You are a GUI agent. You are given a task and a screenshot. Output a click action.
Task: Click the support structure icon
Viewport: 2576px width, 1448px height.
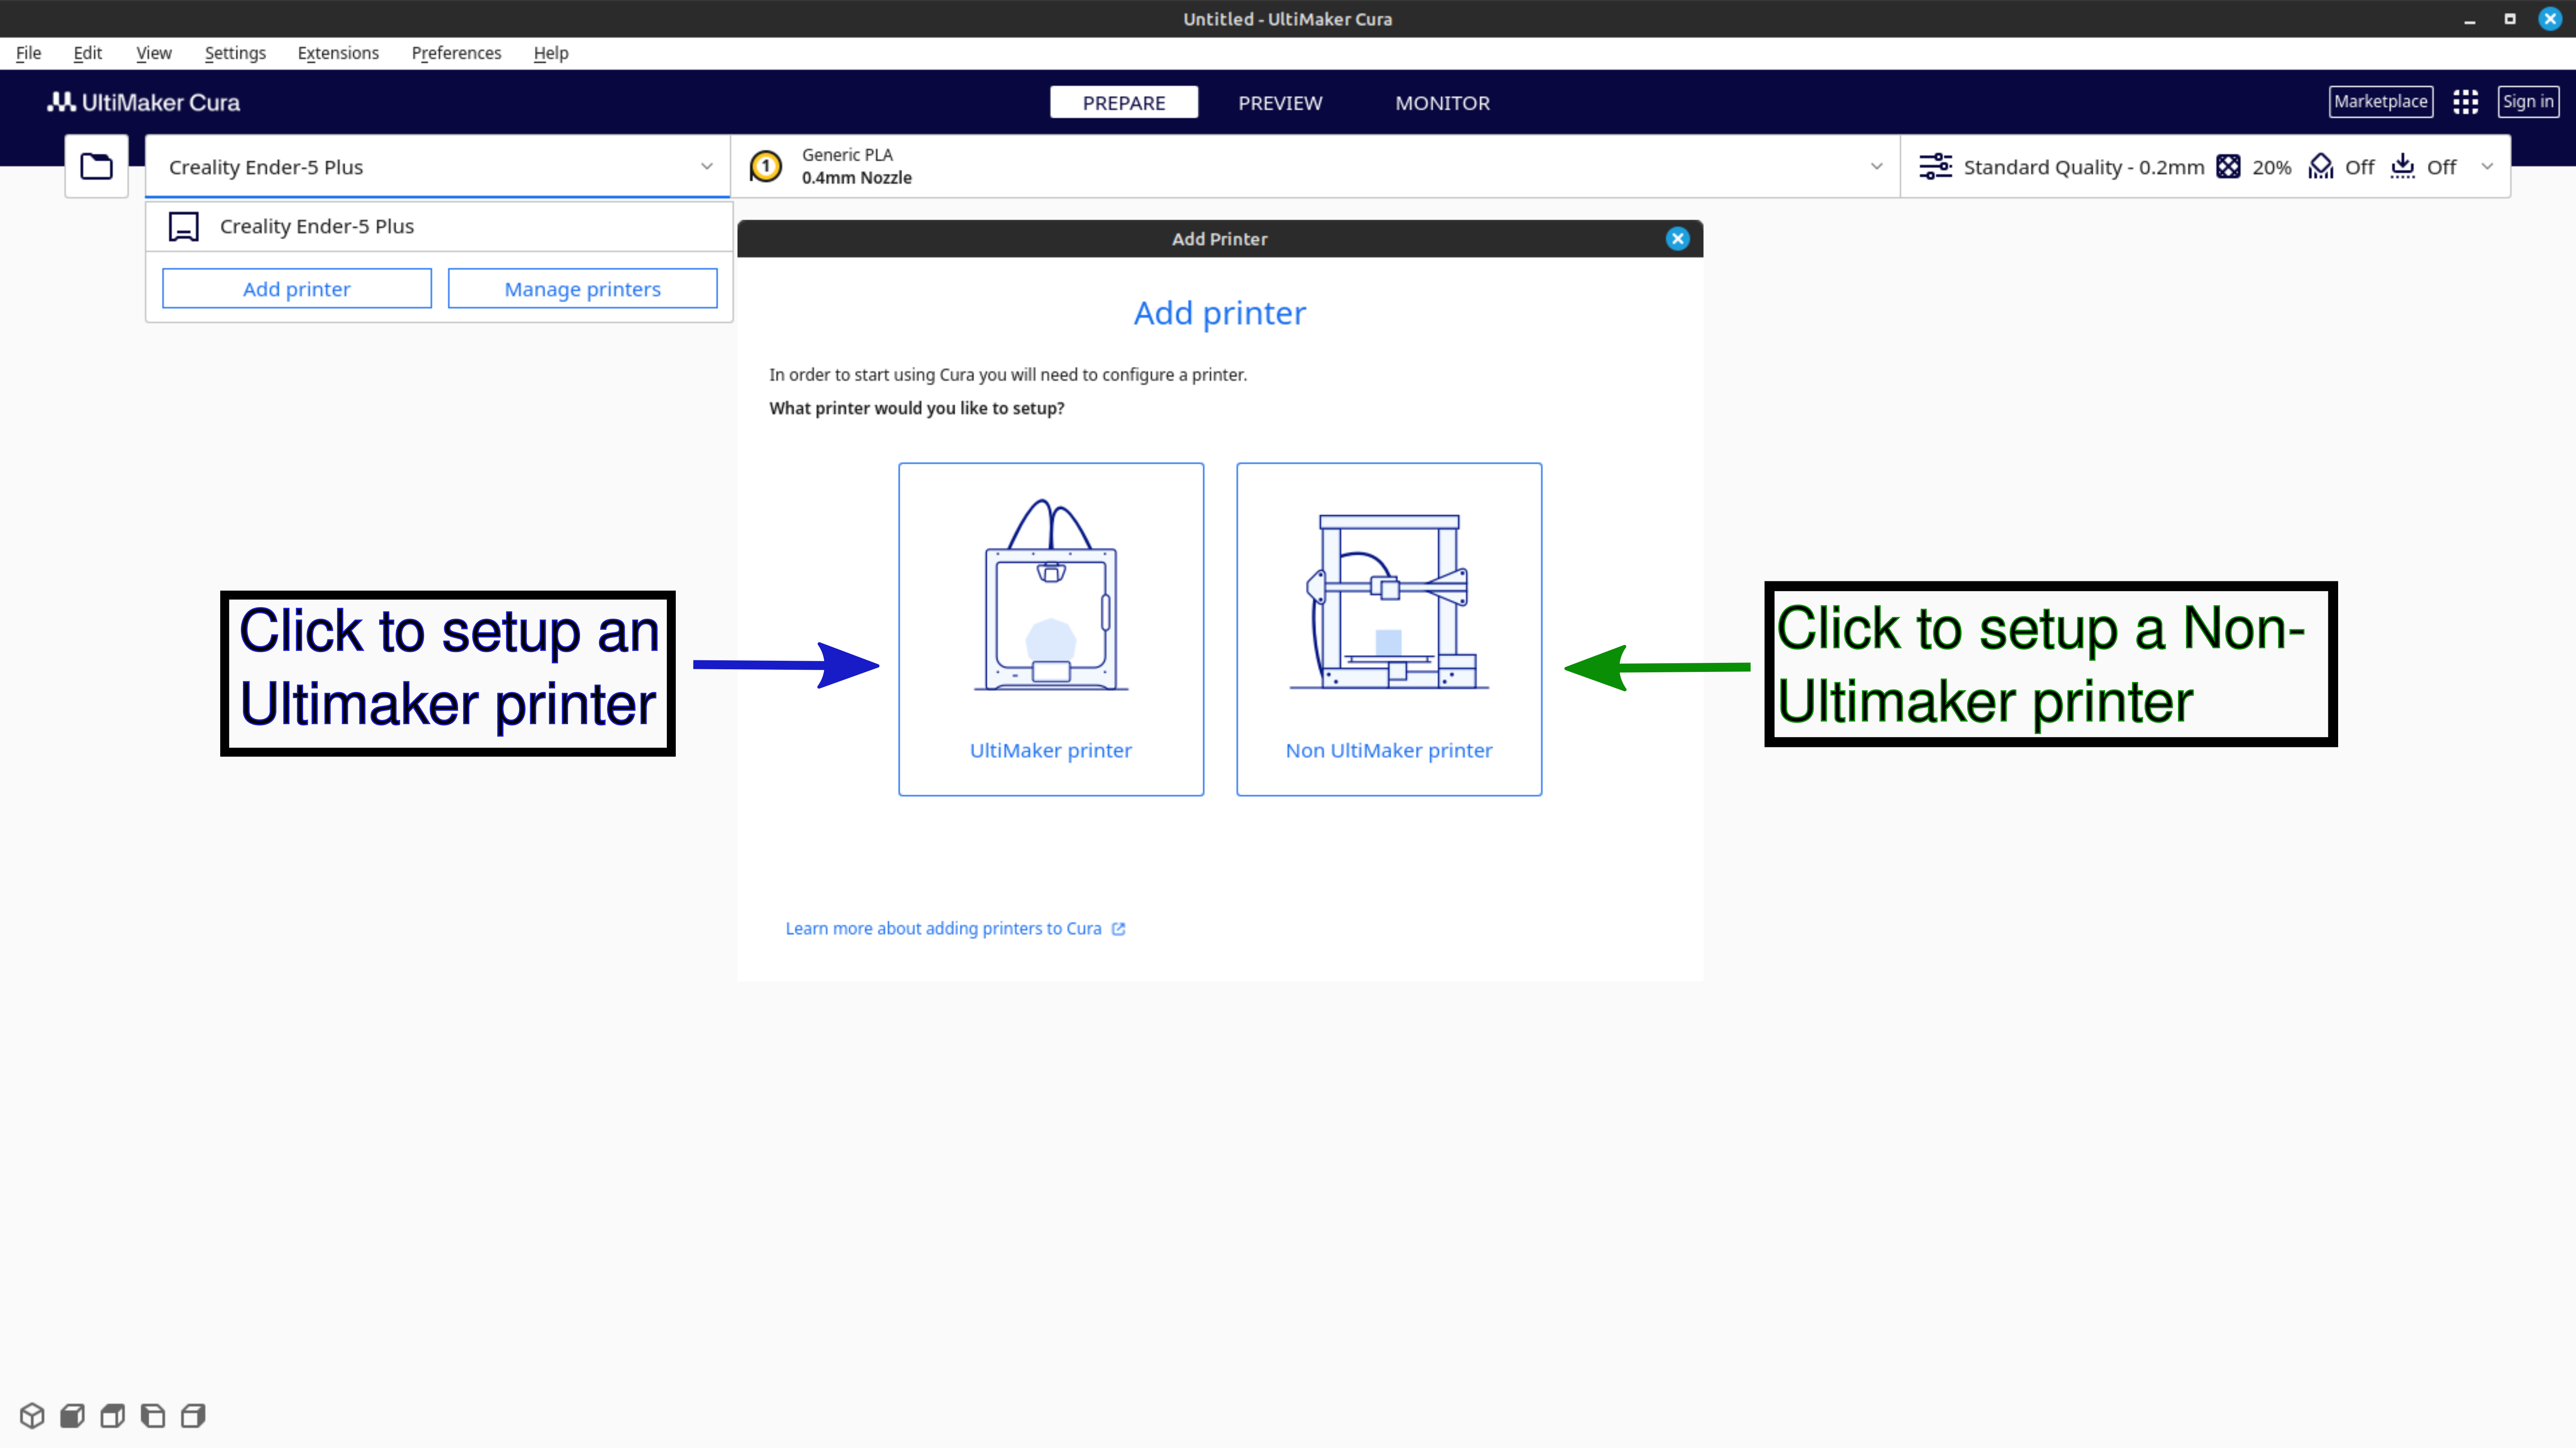(2320, 166)
